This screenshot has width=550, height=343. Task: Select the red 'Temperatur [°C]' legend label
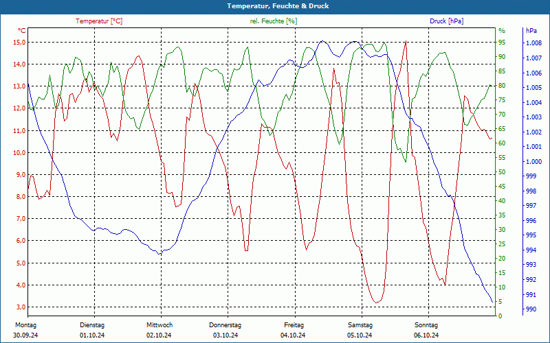point(99,21)
